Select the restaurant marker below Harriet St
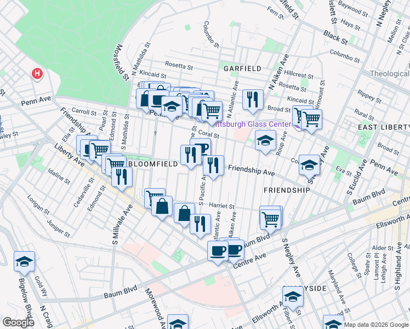The height and width of the screenshot is (329, 410). click(200, 225)
